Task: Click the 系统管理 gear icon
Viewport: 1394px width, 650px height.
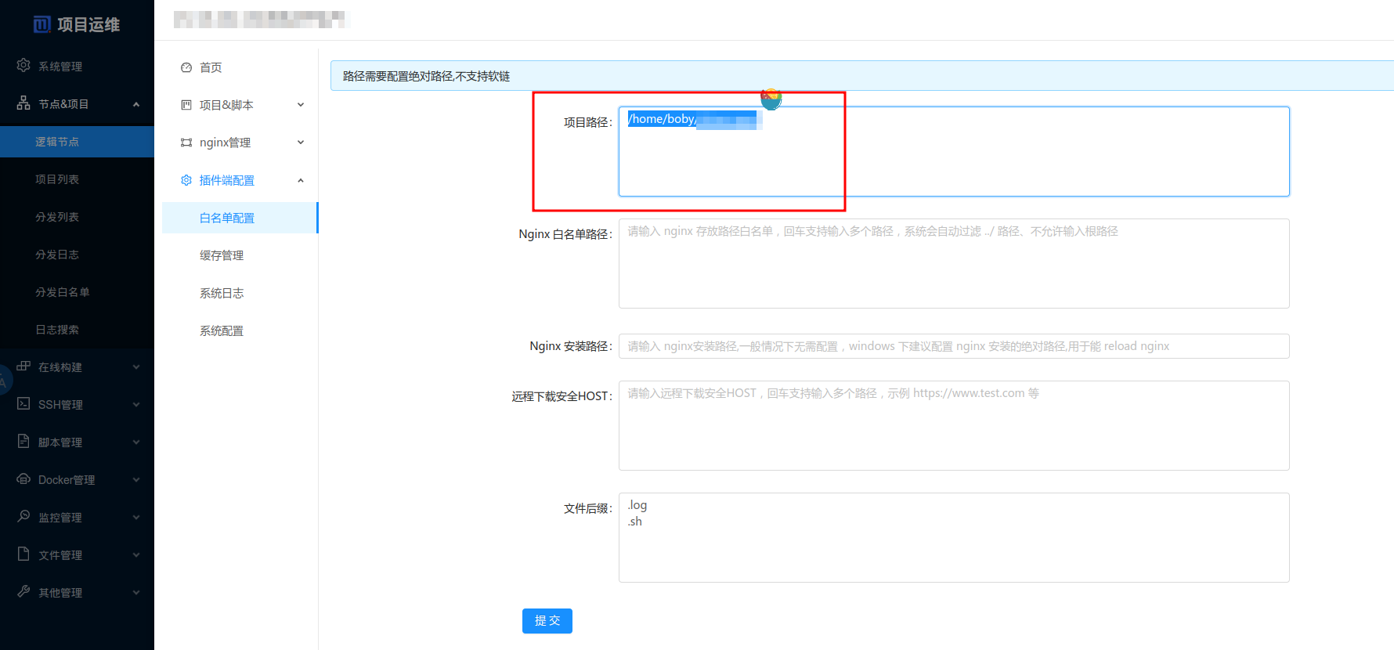Action: [x=23, y=66]
